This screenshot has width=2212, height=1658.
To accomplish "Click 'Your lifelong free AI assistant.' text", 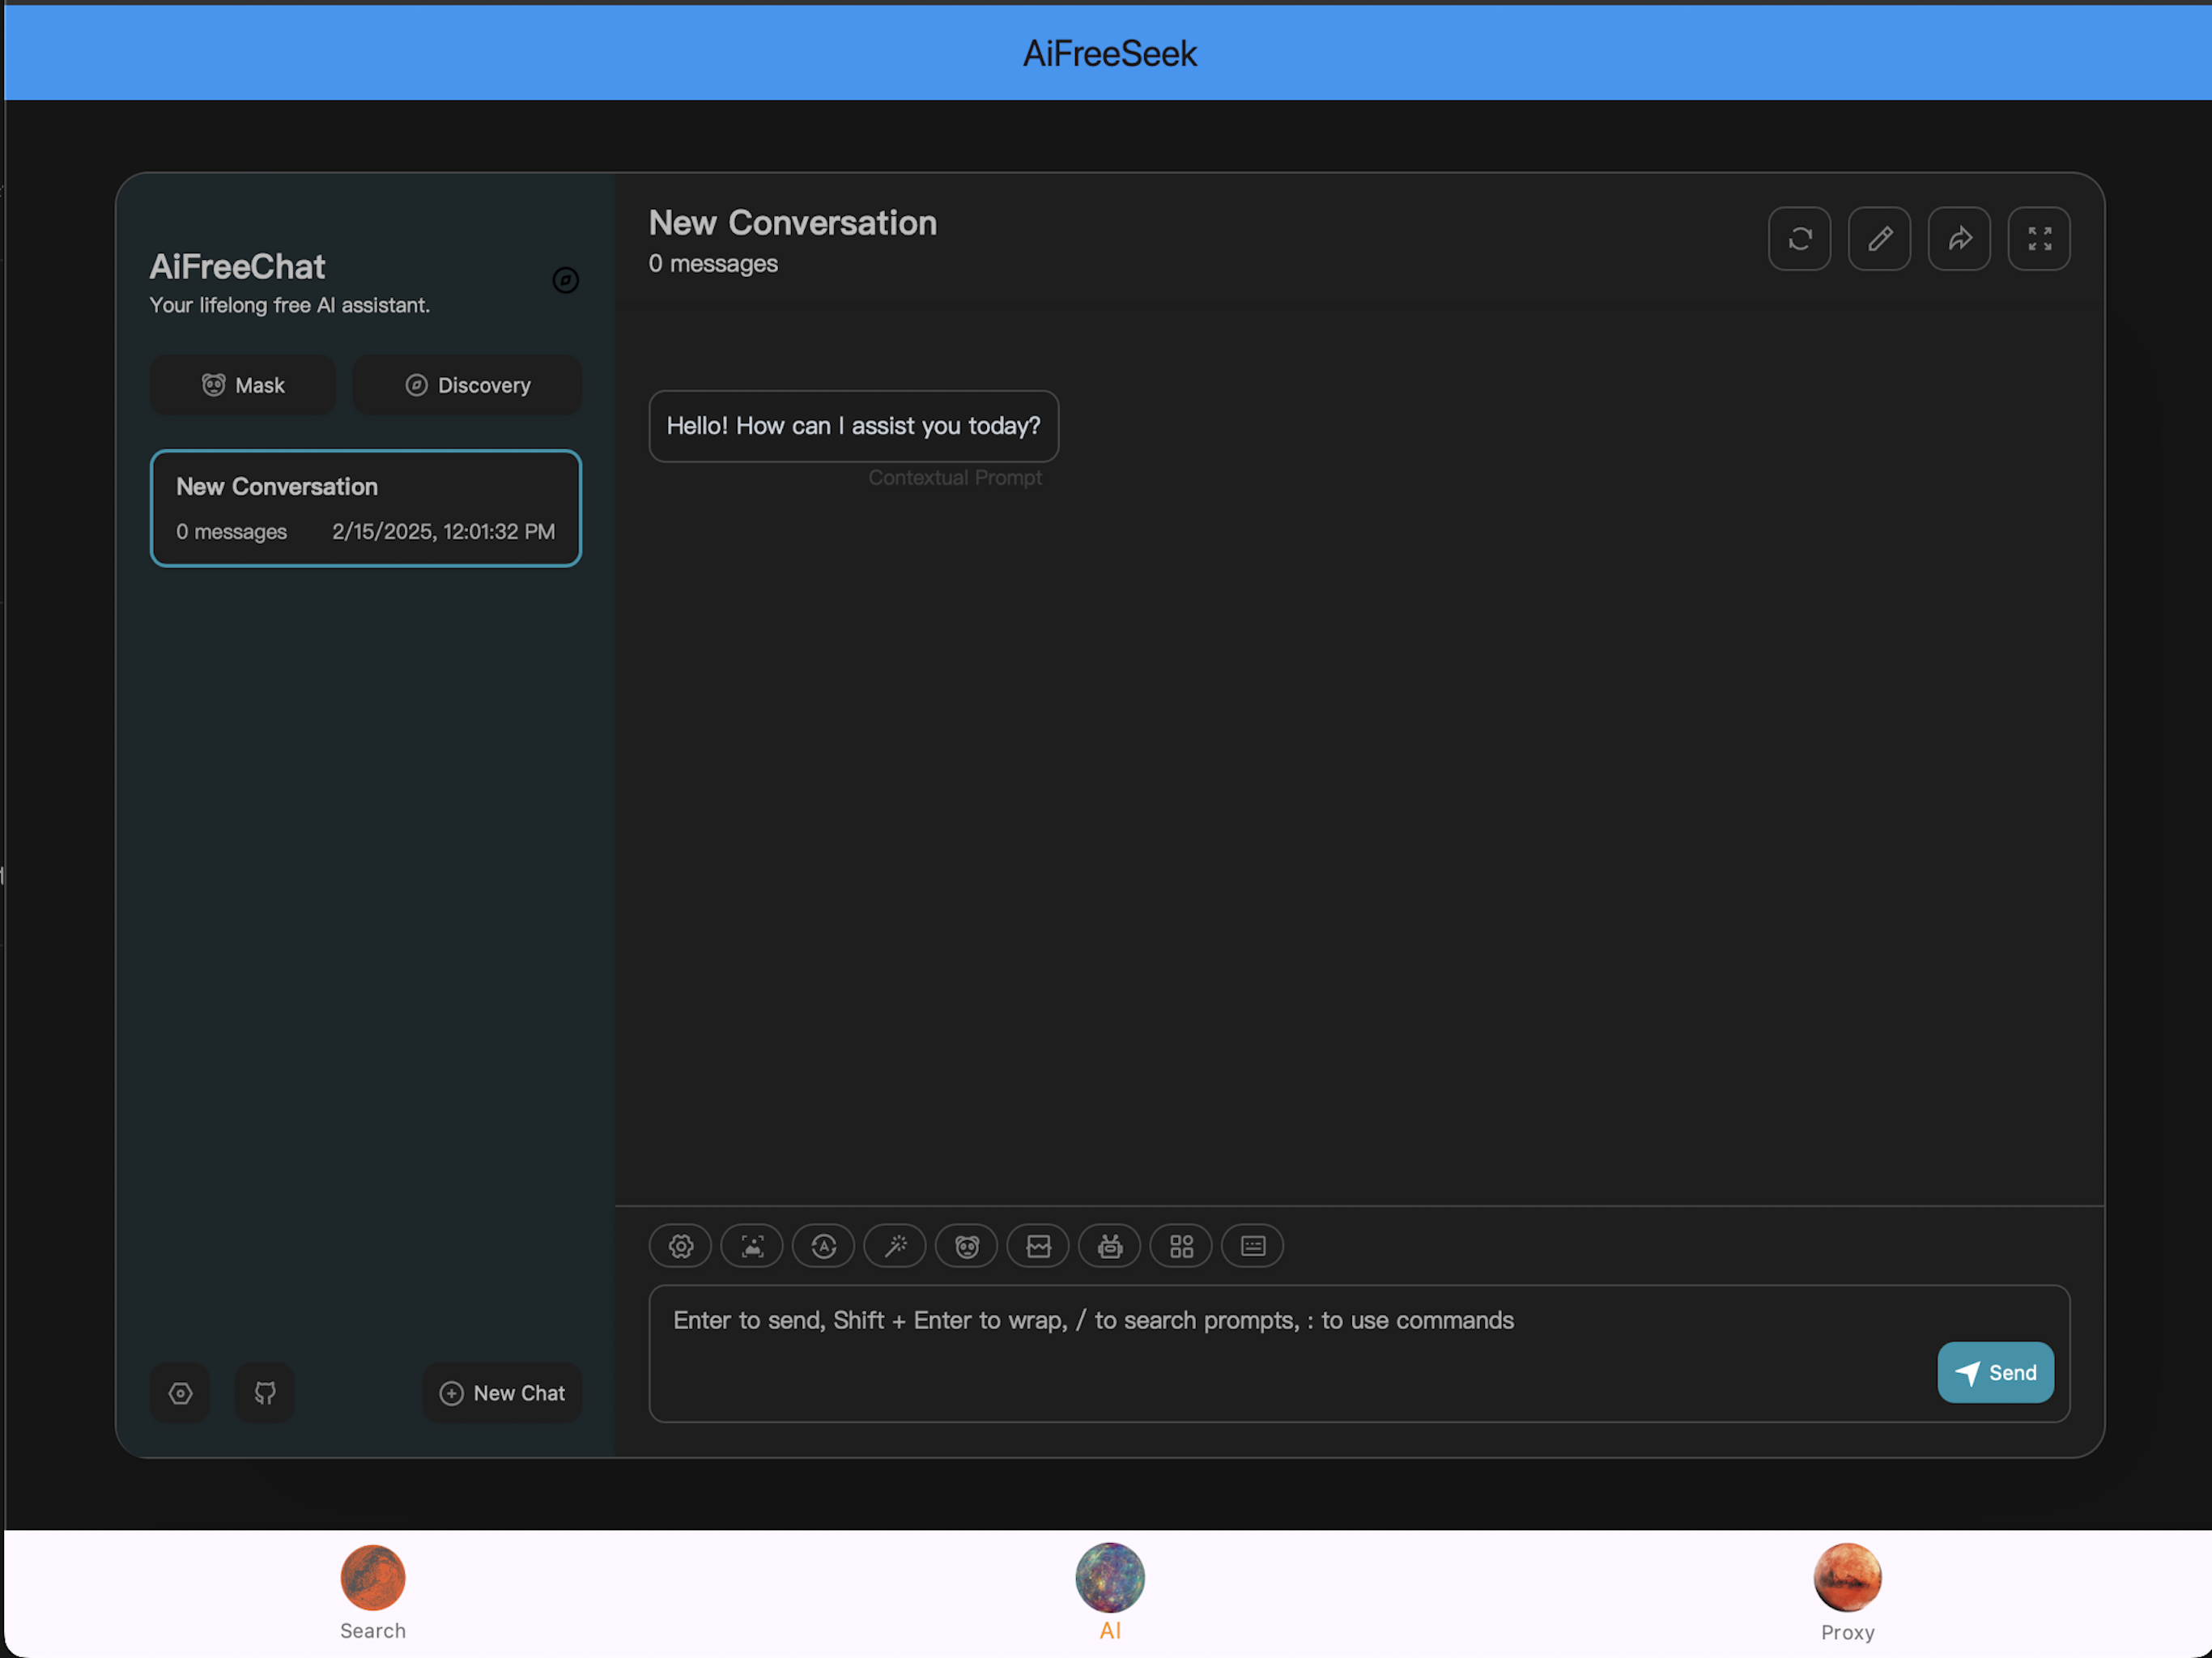I will point(290,305).
